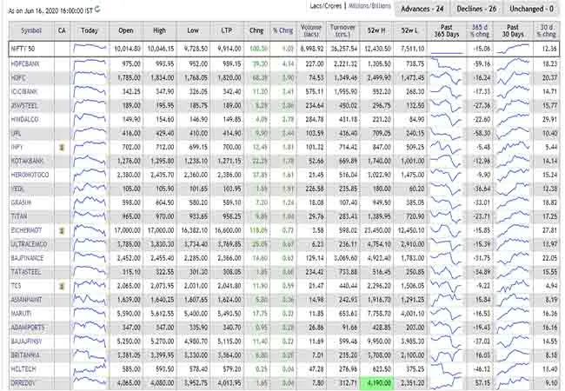Viewport: 565px width, 391px height.
Task: Switch to the Declines - 26 tab
Action: click(x=476, y=9)
